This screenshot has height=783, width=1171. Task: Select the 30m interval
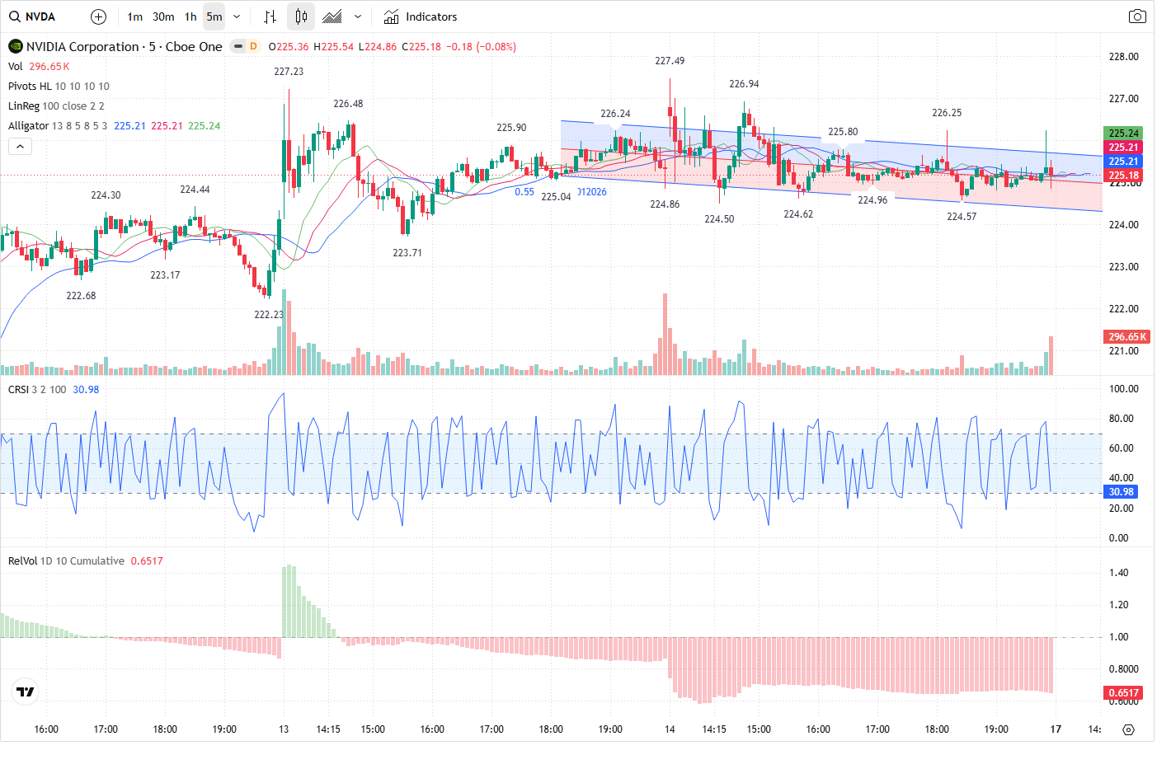[x=163, y=16]
